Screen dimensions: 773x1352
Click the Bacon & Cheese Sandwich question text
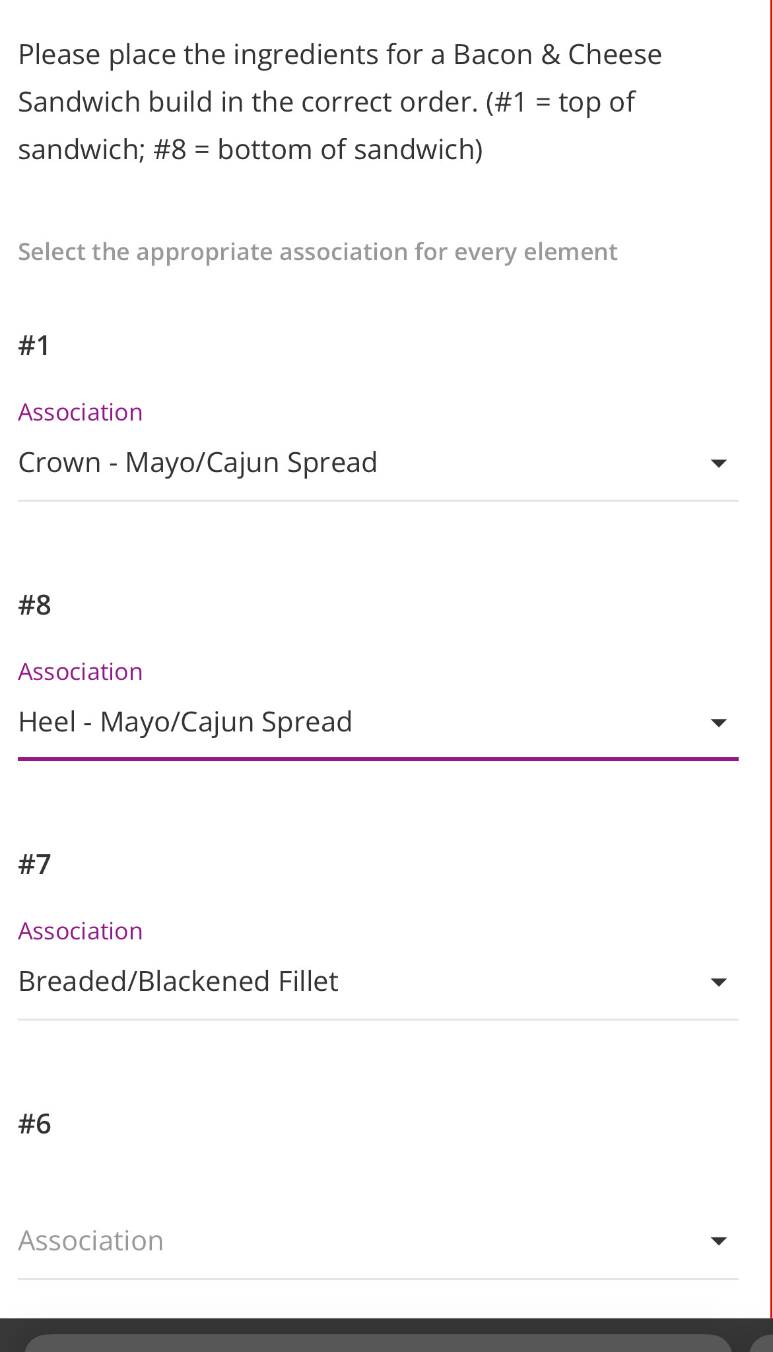pos(339,101)
